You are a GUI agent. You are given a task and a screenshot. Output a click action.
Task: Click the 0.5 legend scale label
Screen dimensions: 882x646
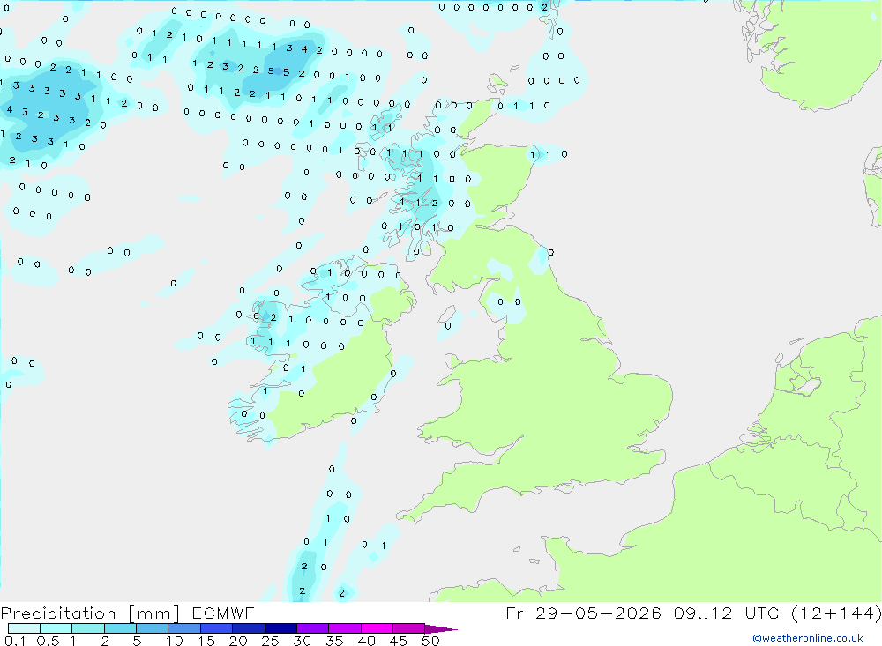[48, 641]
